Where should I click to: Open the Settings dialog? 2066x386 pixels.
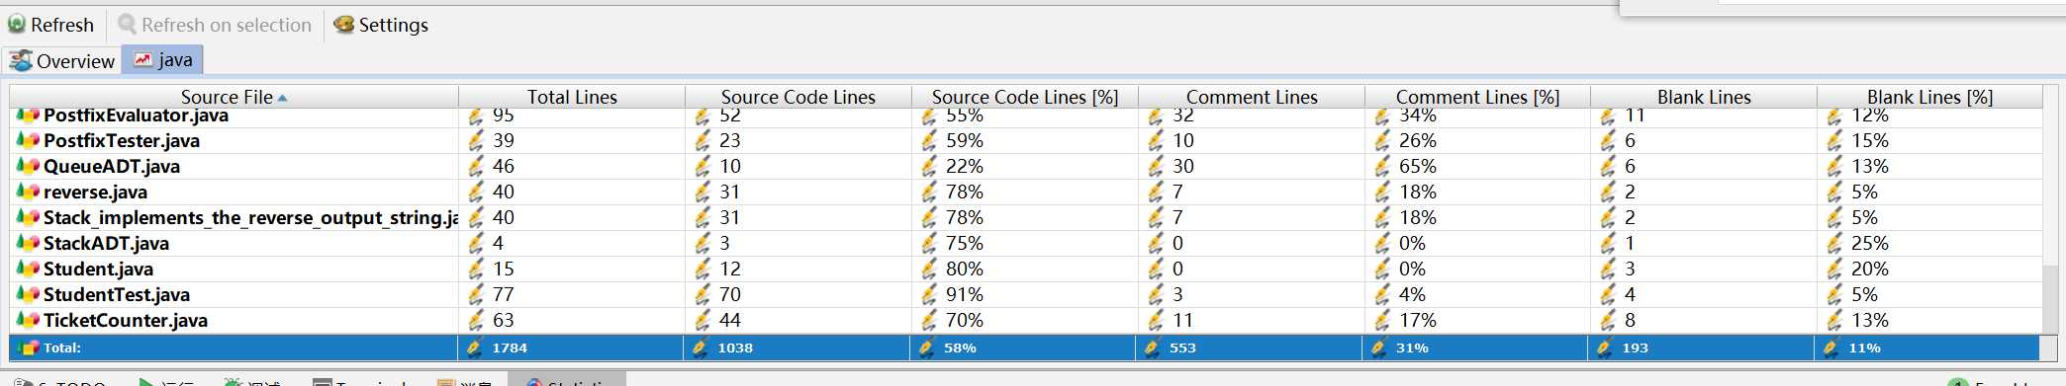(381, 25)
